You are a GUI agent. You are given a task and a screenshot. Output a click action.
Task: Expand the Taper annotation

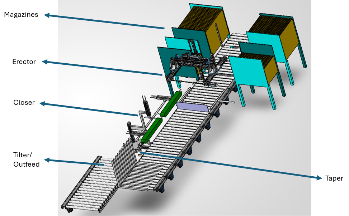click(334, 178)
